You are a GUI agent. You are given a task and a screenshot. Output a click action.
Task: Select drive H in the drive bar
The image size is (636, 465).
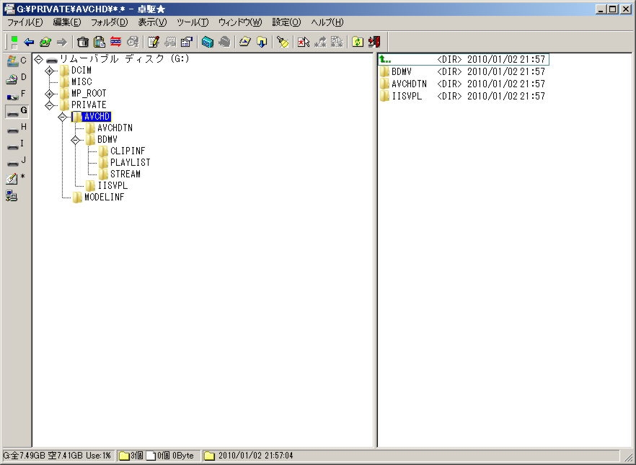16,128
